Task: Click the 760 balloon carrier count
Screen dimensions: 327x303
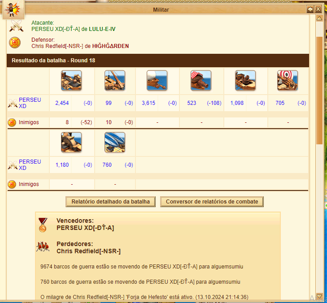Action: (107, 165)
